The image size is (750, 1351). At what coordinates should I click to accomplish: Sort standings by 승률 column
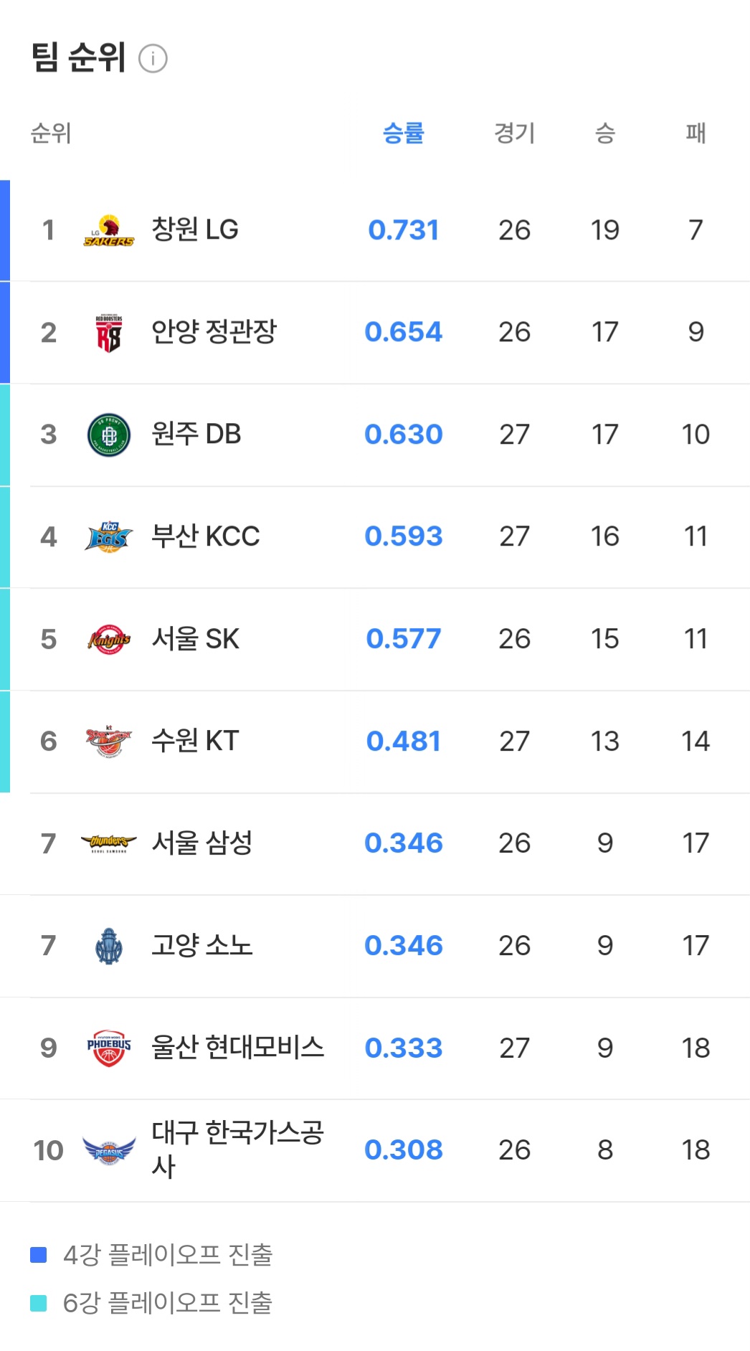(x=404, y=133)
